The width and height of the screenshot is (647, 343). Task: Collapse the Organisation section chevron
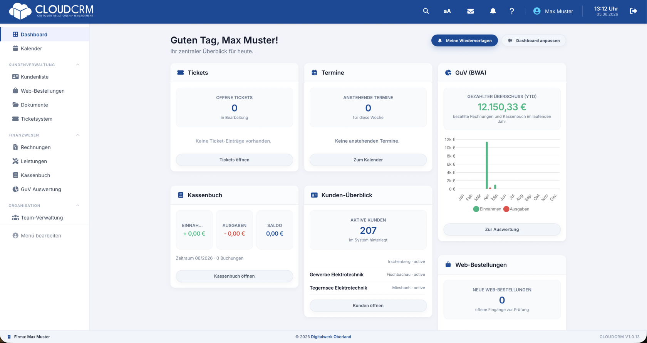click(x=78, y=205)
